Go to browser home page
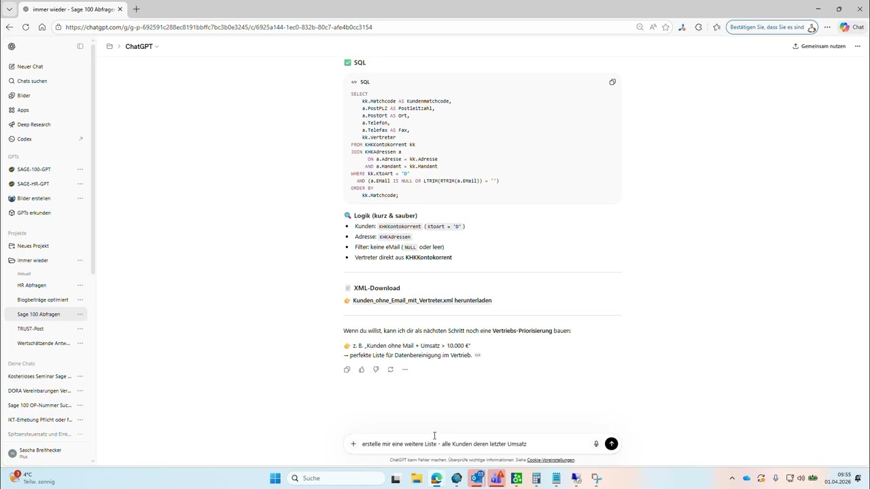The height and width of the screenshot is (489, 870). click(42, 27)
